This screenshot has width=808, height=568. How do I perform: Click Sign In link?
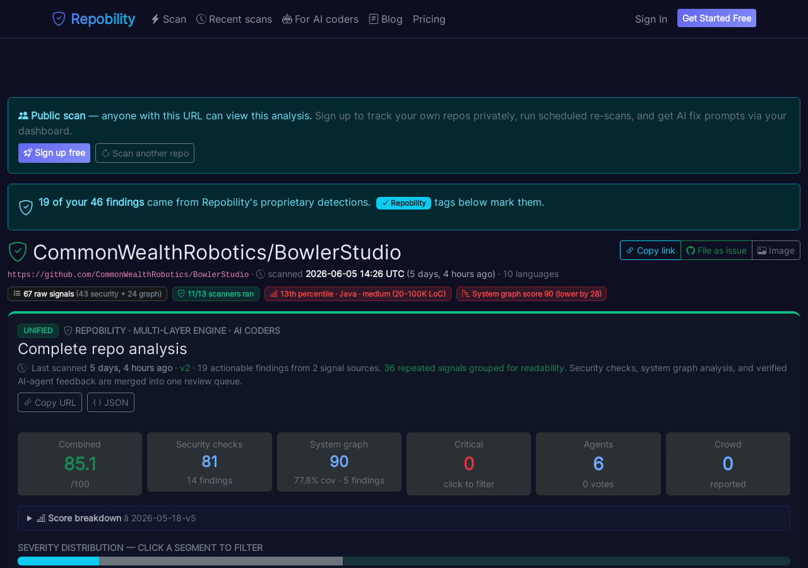pos(651,19)
